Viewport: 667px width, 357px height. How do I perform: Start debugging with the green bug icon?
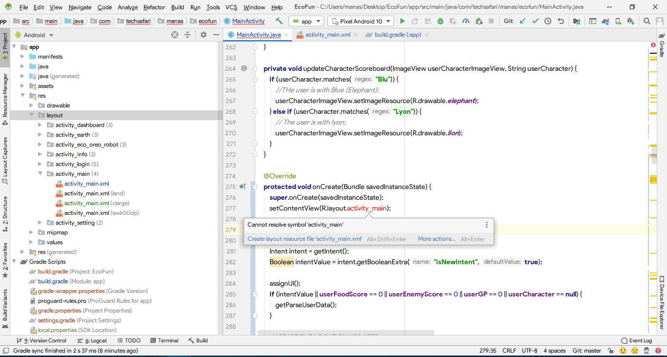point(440,21)
